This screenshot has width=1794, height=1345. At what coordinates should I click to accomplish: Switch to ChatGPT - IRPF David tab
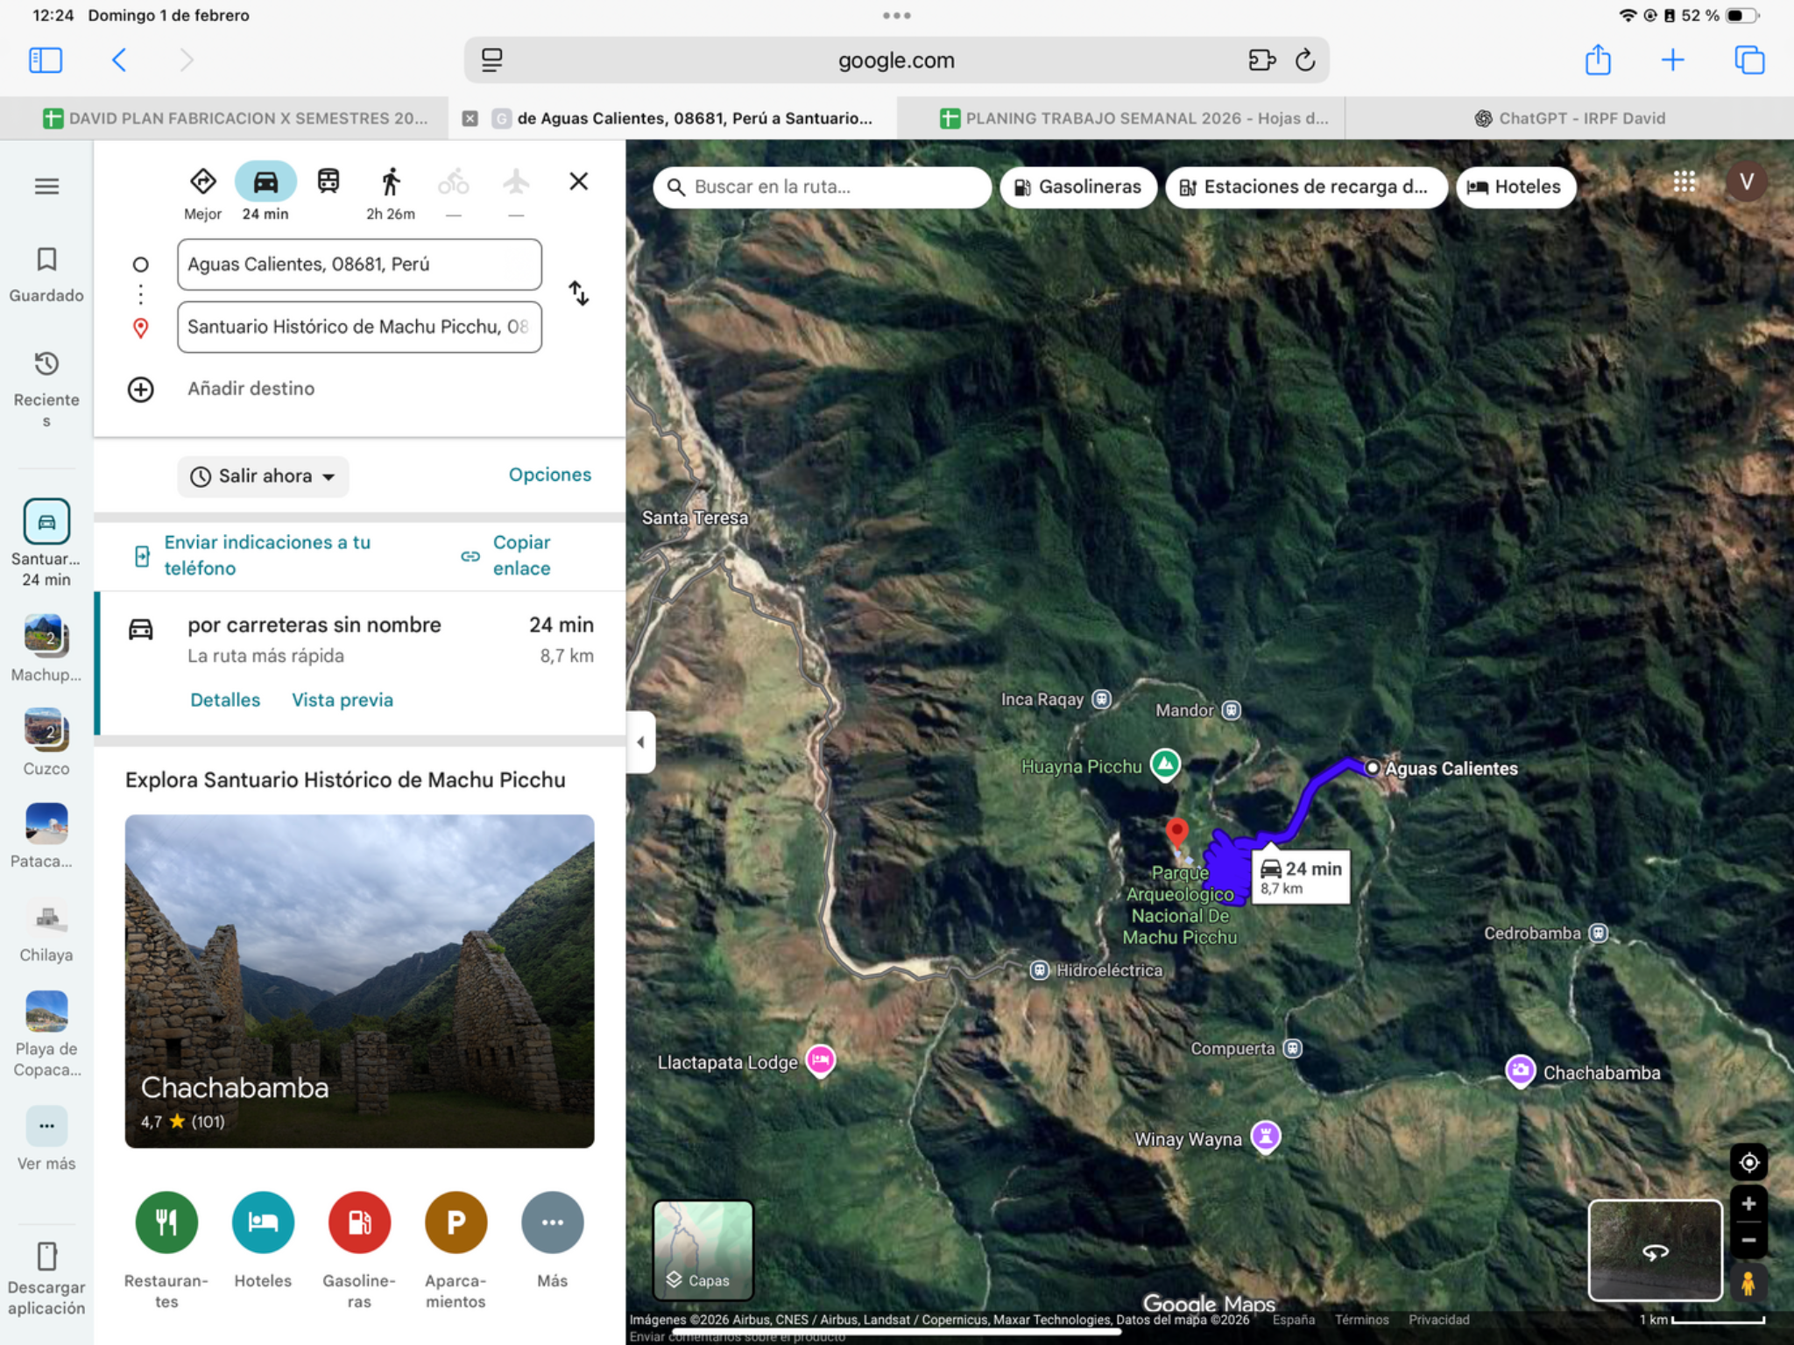coord(1570,118)
